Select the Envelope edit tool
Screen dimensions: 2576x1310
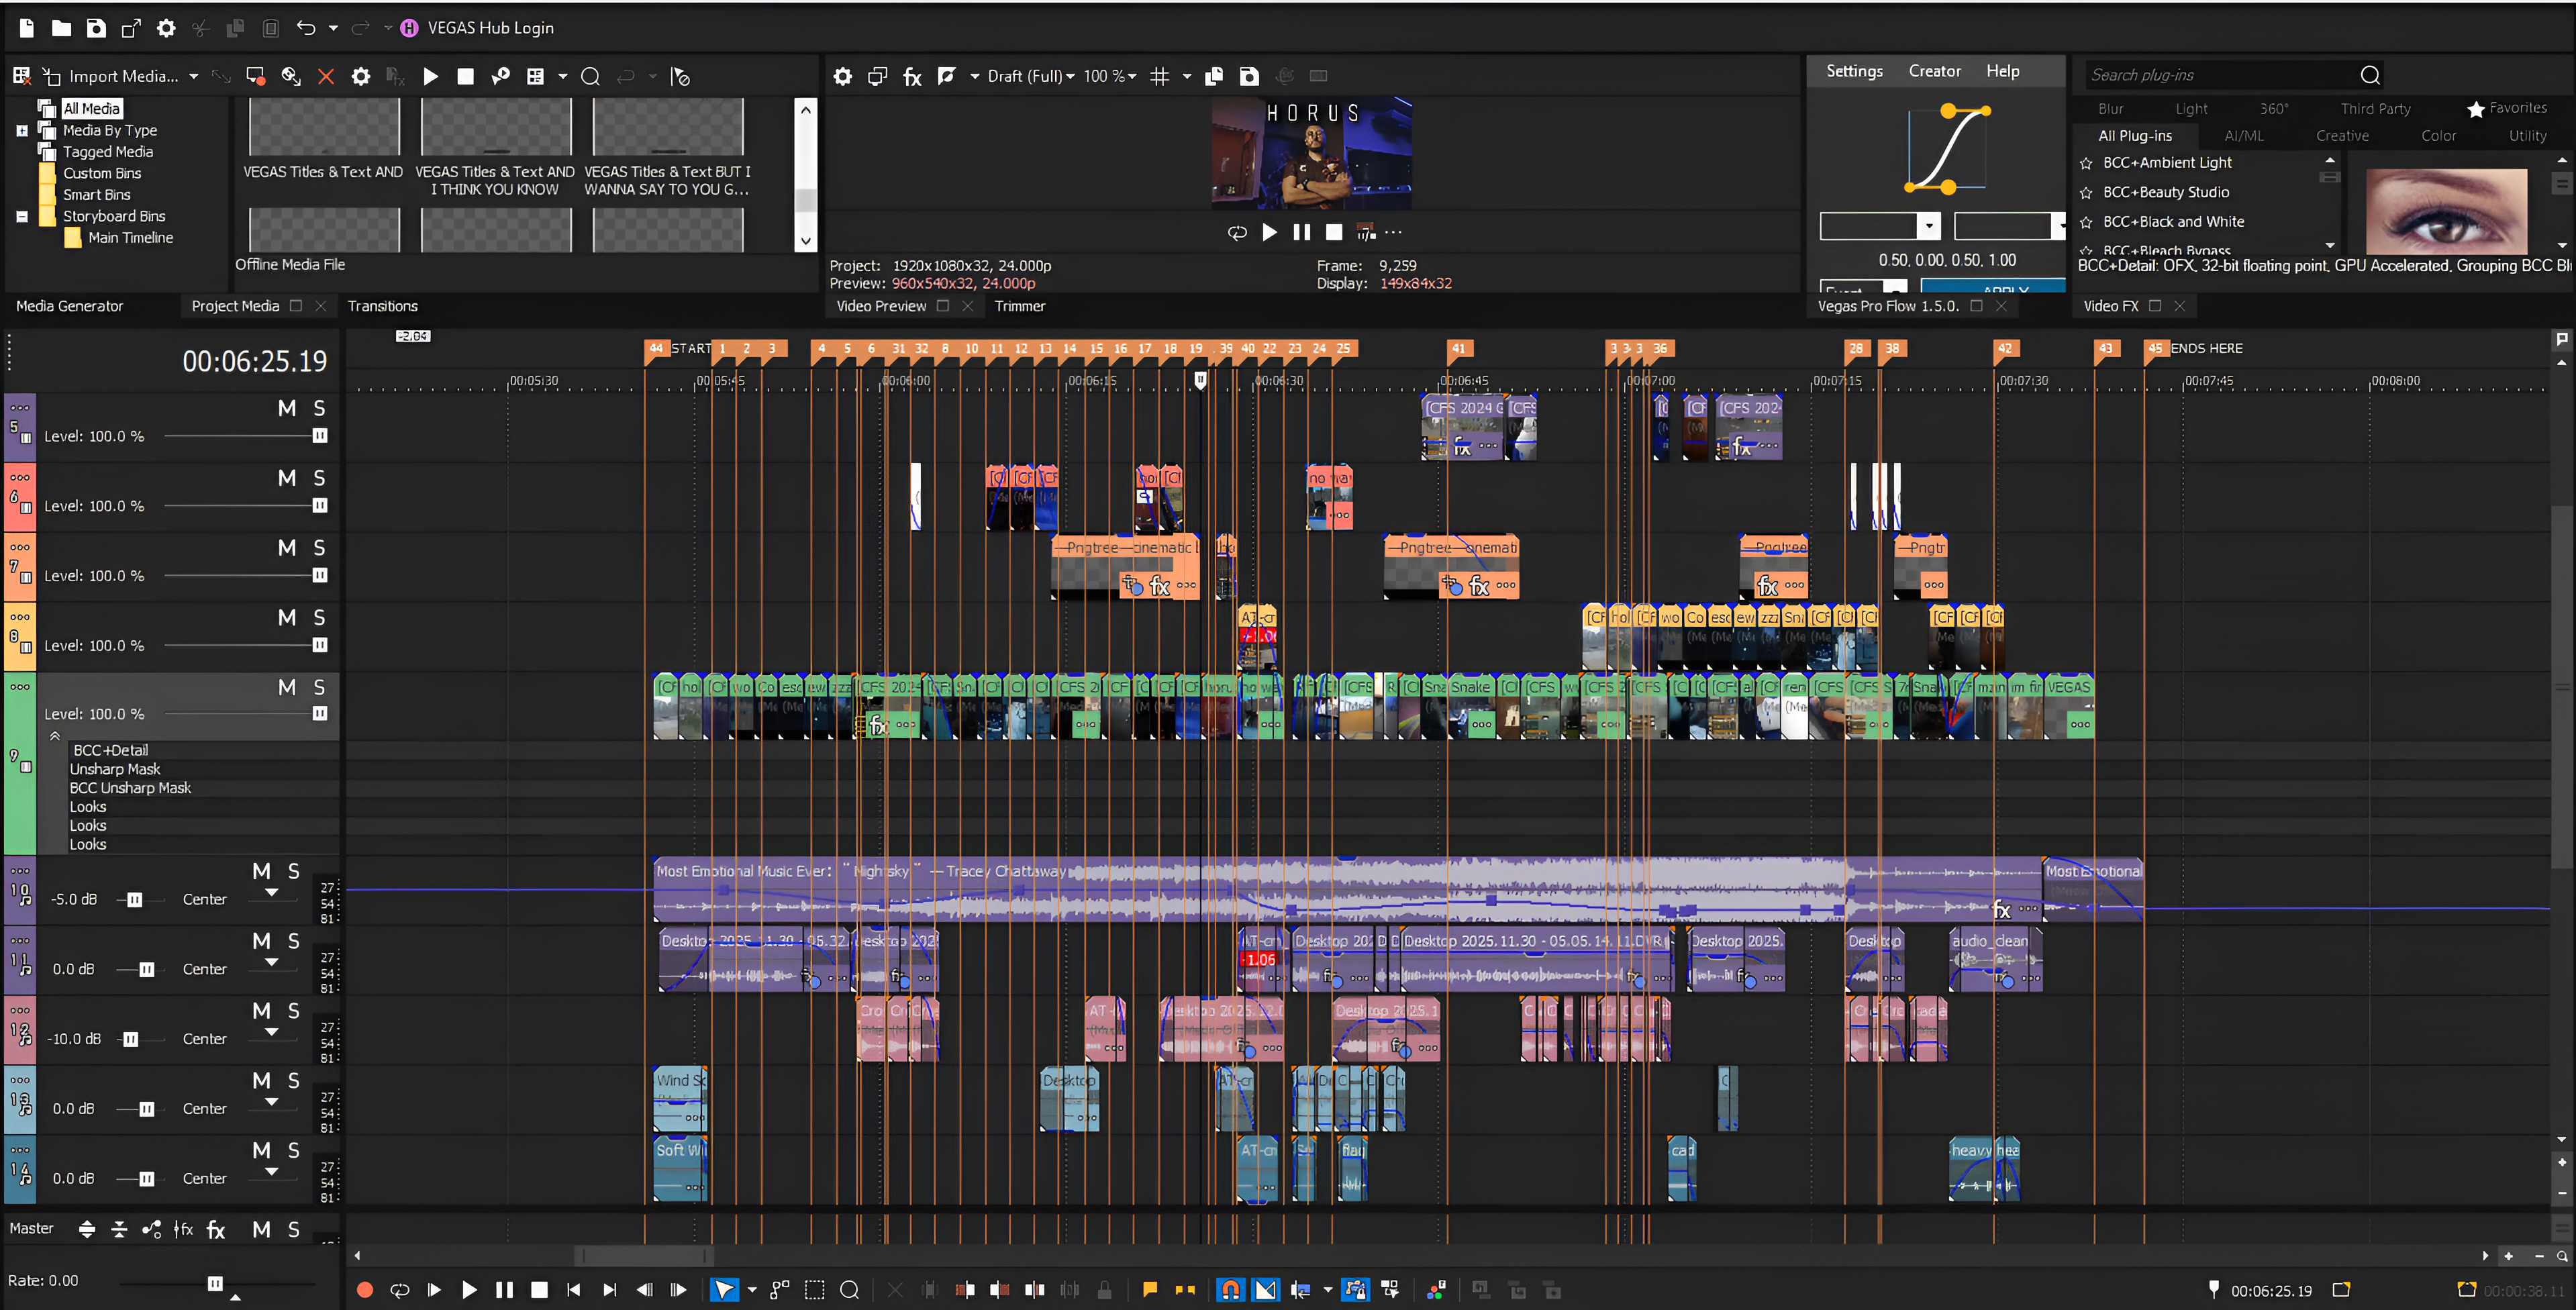tap(780, 1290)
